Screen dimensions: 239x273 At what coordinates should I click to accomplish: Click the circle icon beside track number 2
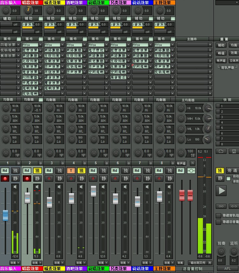[x=41, y=163]
